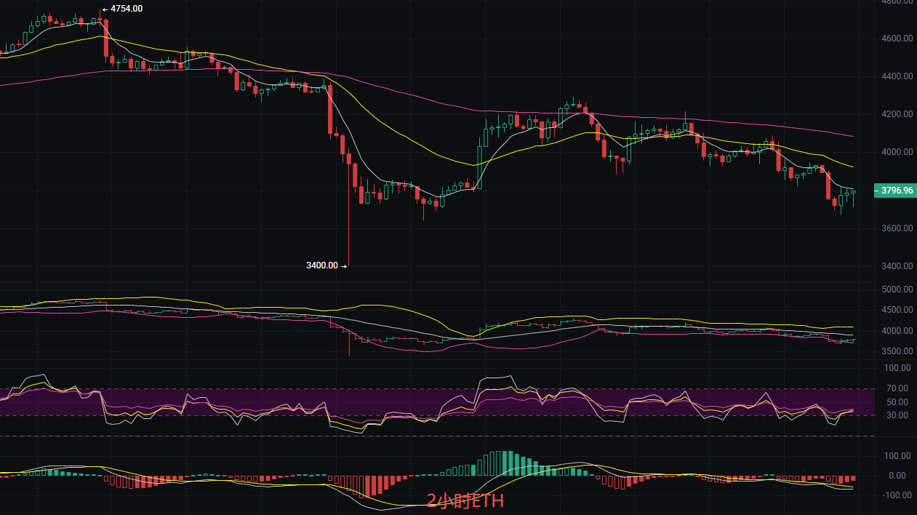Click the 3400.00 low price label

coord(322,266)
